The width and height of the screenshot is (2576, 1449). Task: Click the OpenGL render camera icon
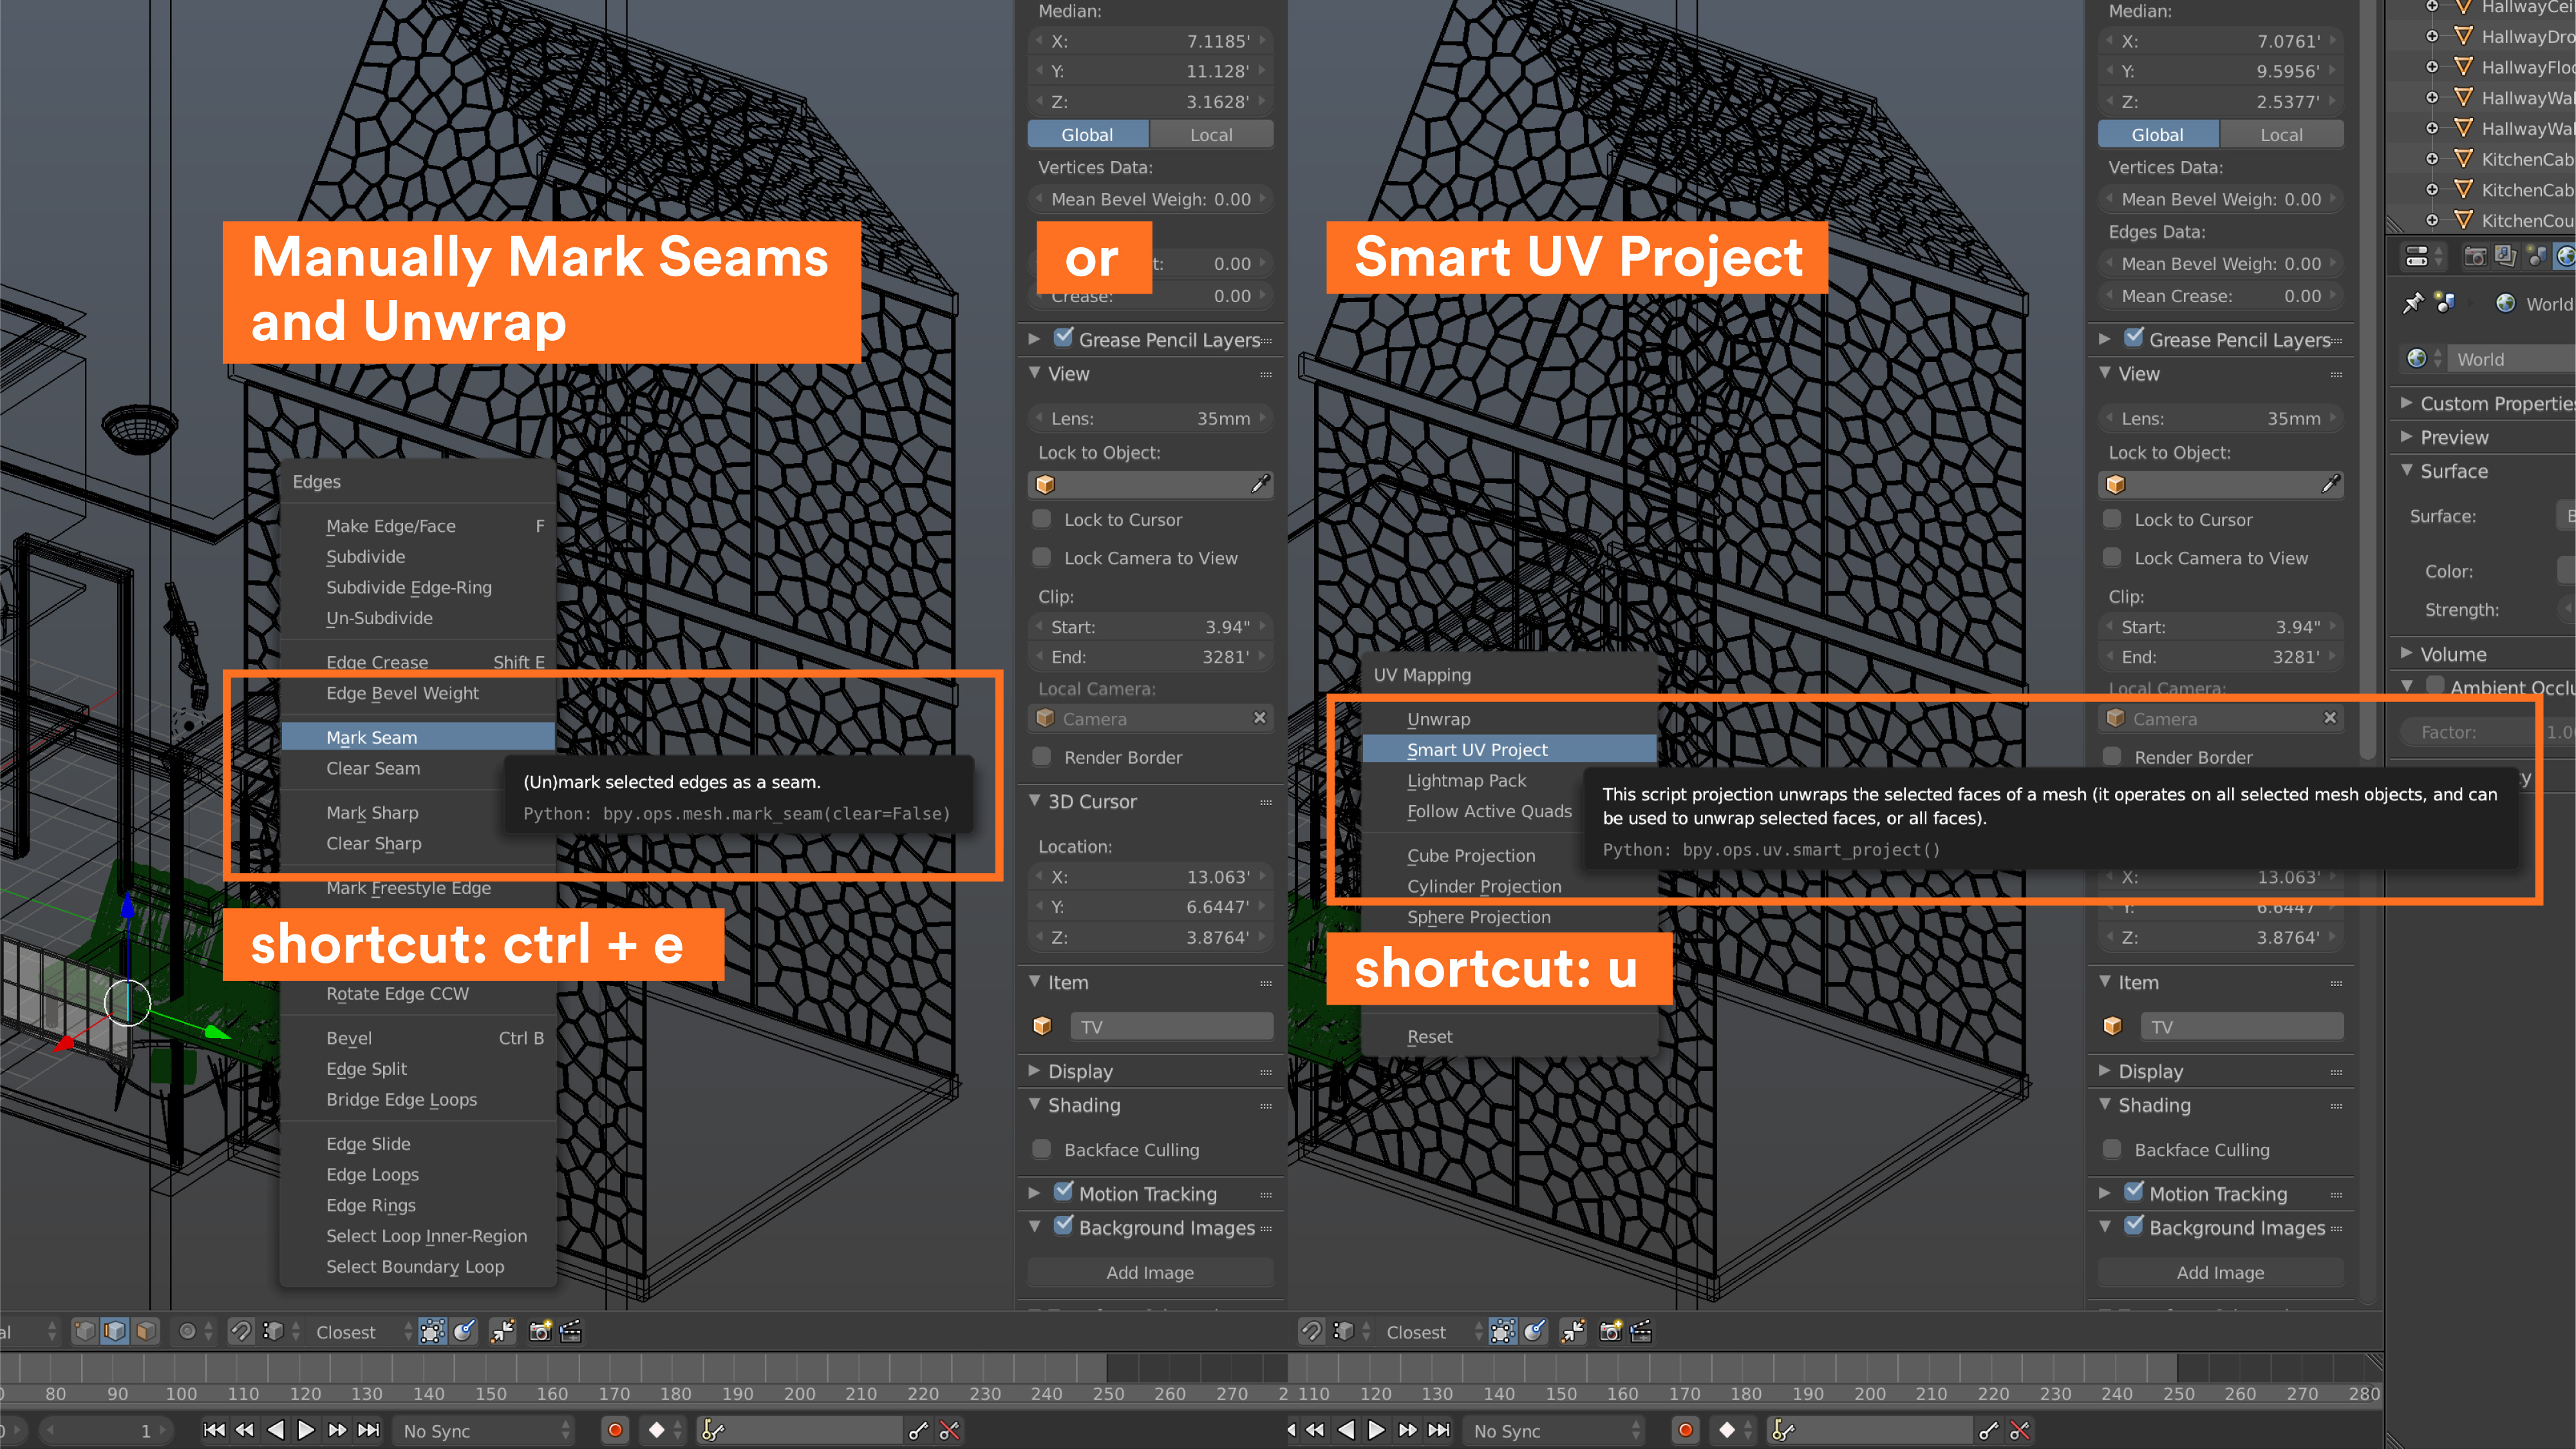tap(540, 1331)
